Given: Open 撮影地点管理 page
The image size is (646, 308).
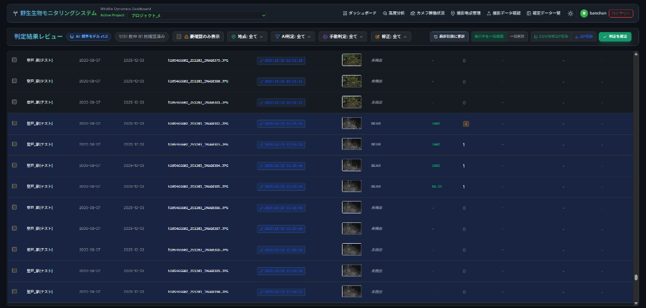Looking at the screenshot, I should pyautogui.click(x=466, y=13).
